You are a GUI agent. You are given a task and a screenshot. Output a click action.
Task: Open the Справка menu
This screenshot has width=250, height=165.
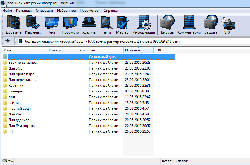tap(111, 11)
